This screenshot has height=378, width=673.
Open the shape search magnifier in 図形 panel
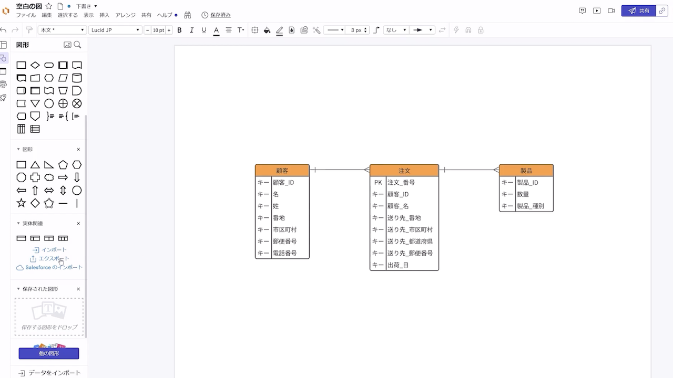click(78, 45)
